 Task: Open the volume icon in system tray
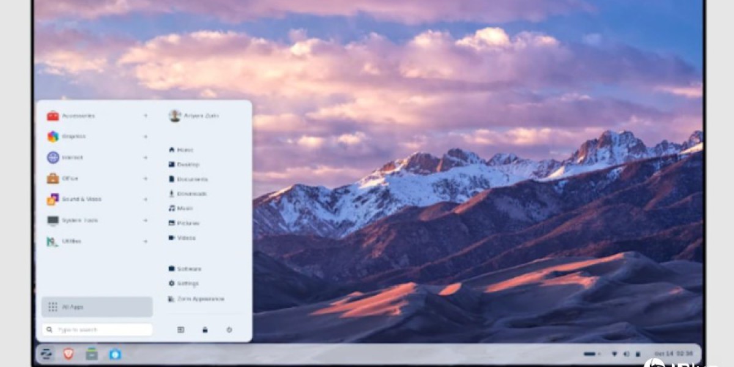(x=626, y=354)
